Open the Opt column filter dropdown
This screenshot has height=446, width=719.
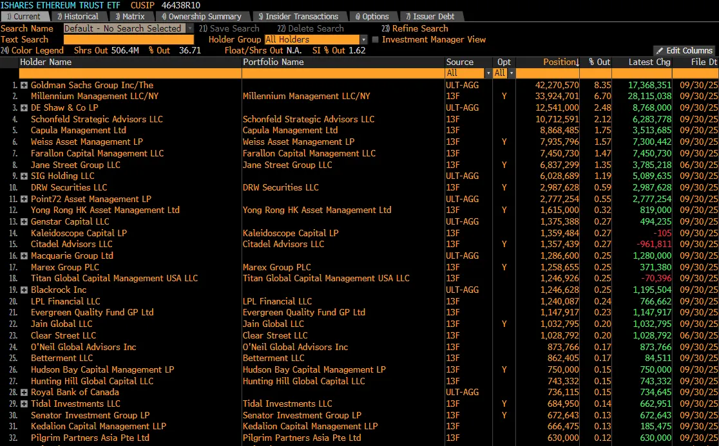click(x=512, y=73)
